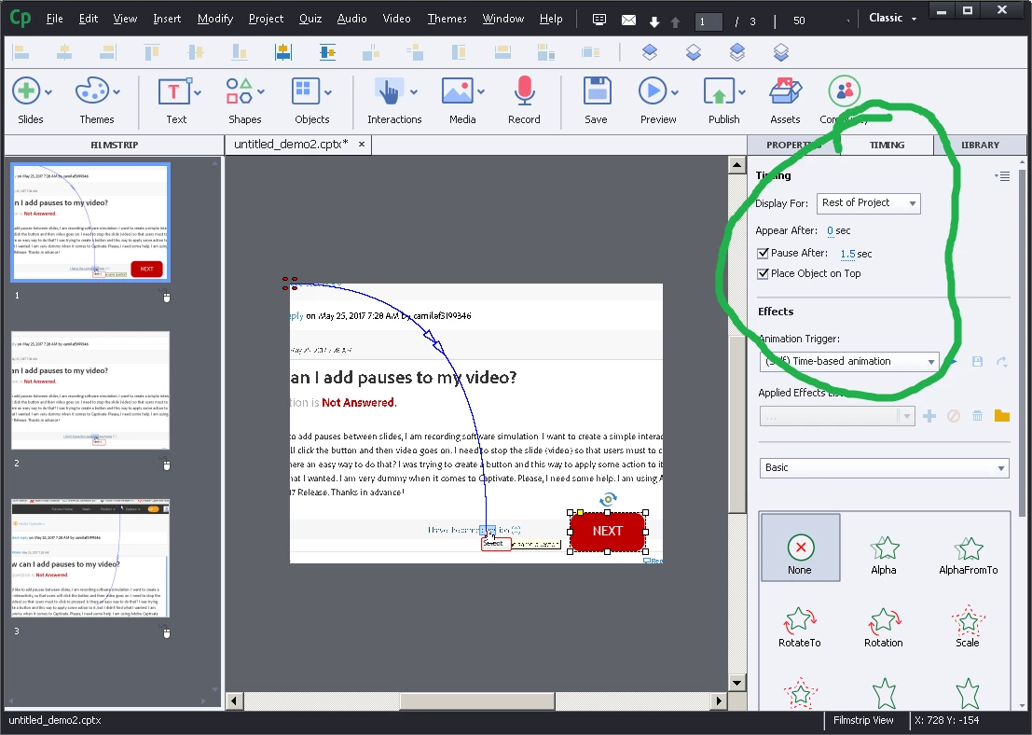Screen dimensions: 1032x735
Task: Open the Assets icon
Action: point(785,90)
